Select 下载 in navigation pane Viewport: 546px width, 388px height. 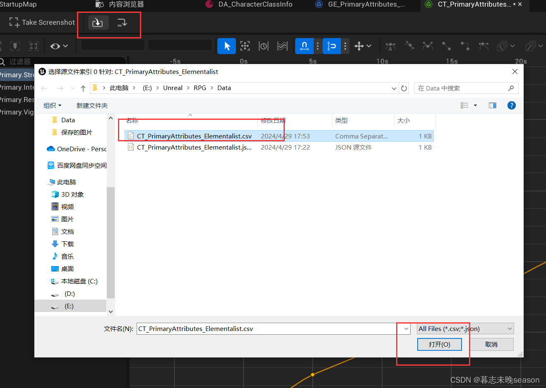click(x=67, y=244)
